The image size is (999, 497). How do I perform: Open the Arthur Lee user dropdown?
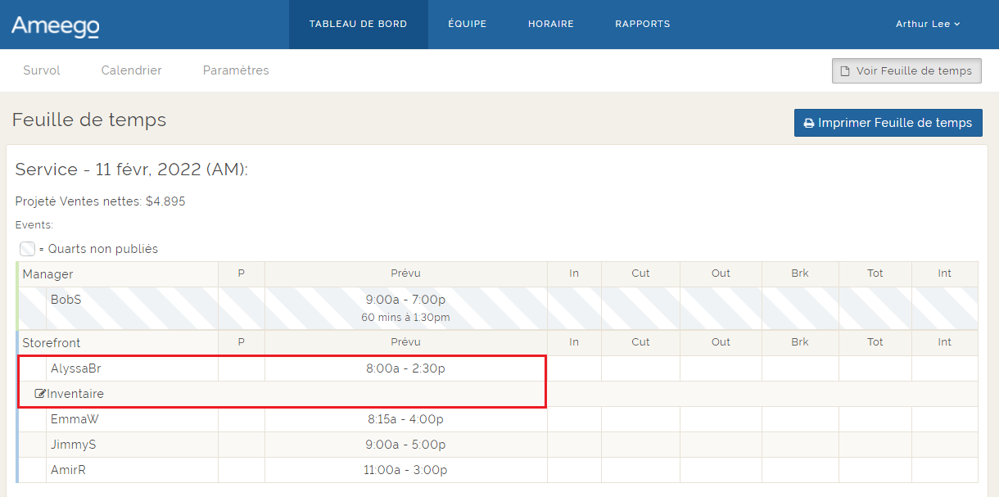click(927, 25)
